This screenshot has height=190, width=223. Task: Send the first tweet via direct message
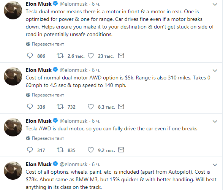tap(121, 55)
